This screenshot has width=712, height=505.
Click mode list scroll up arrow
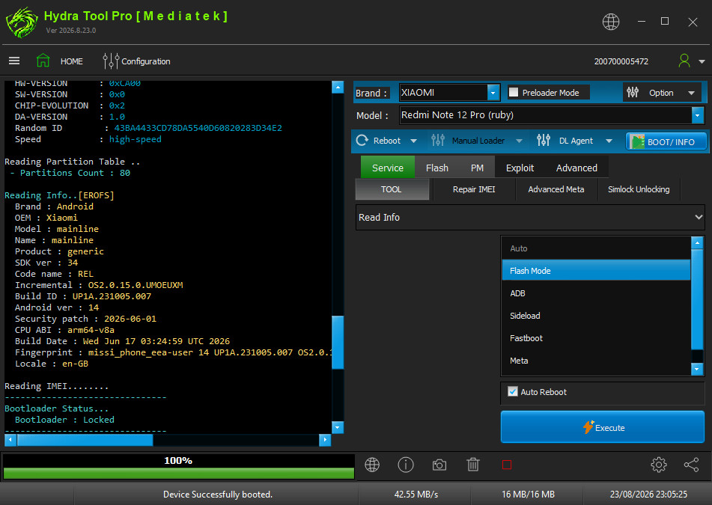(697, 242)
